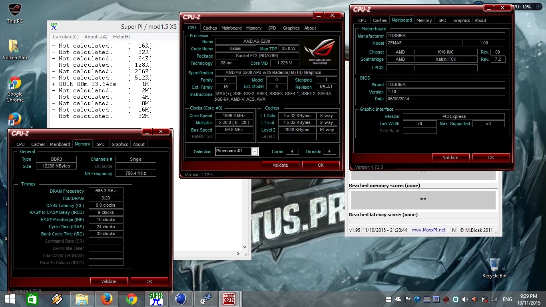
Task: Open Calculate(C) menu in Super PI
Action: point(66,37)
